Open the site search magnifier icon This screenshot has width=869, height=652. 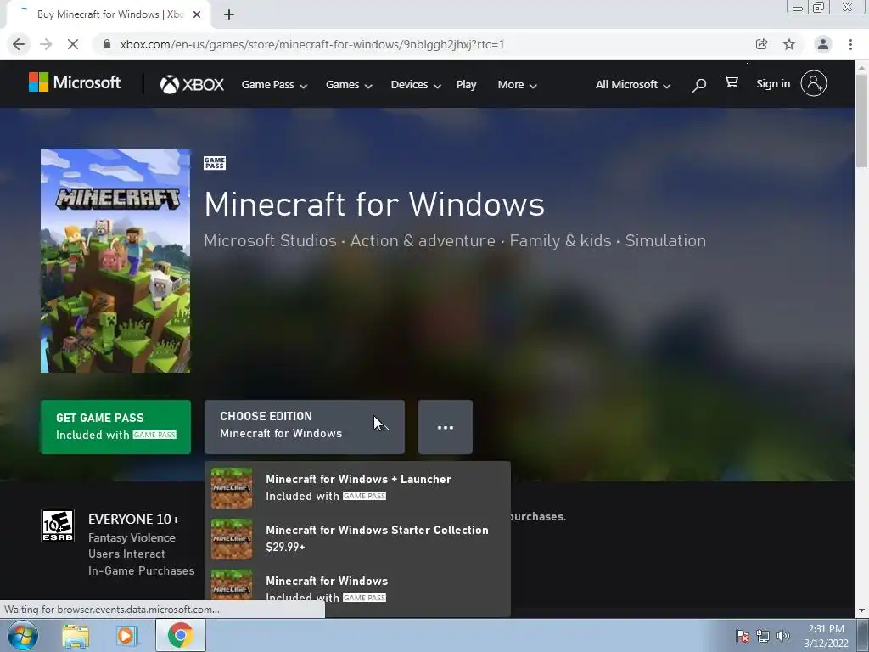pos(699,85)
